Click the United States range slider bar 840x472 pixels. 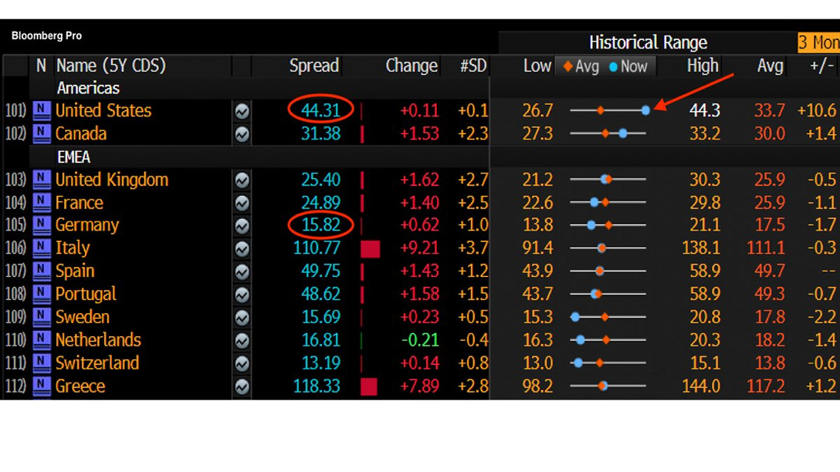point(609,110)
